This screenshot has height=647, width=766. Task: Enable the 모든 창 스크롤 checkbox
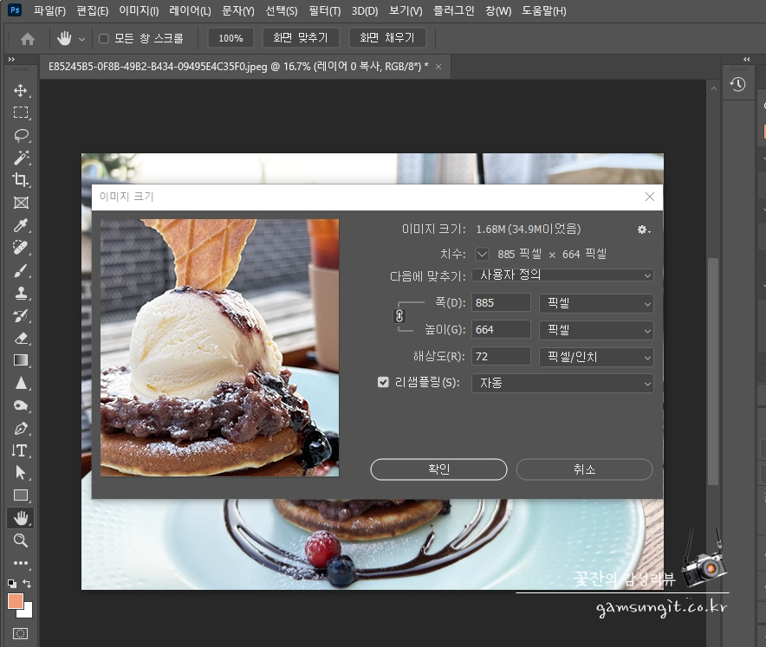click(x=104, y=39)
